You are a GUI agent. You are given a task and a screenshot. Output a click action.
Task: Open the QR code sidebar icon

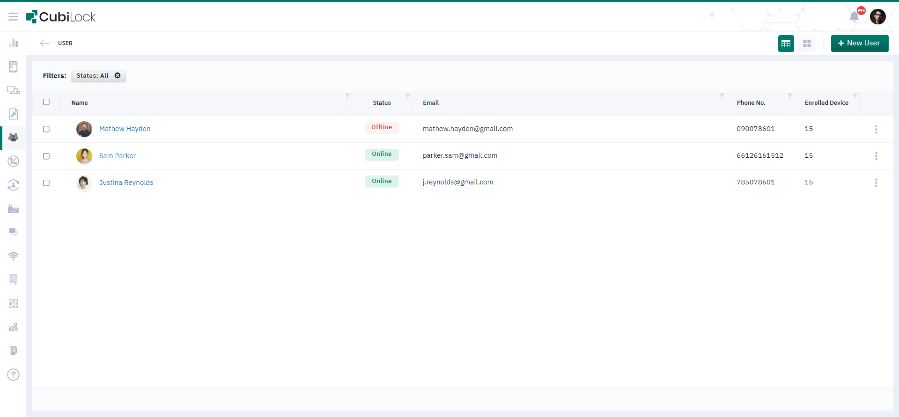coord(13,304)
